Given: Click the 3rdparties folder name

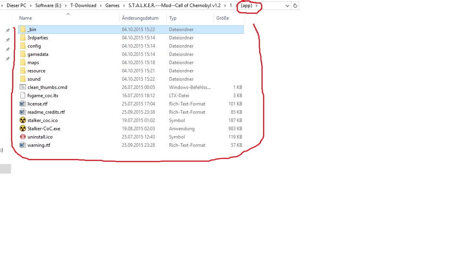Looking at the screenshot, I should (38, 38).
